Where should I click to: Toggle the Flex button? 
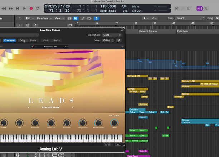coord(89,19)
